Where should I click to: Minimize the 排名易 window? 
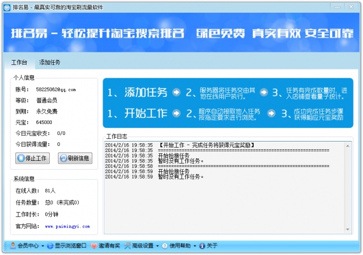[x=337, y=7]
